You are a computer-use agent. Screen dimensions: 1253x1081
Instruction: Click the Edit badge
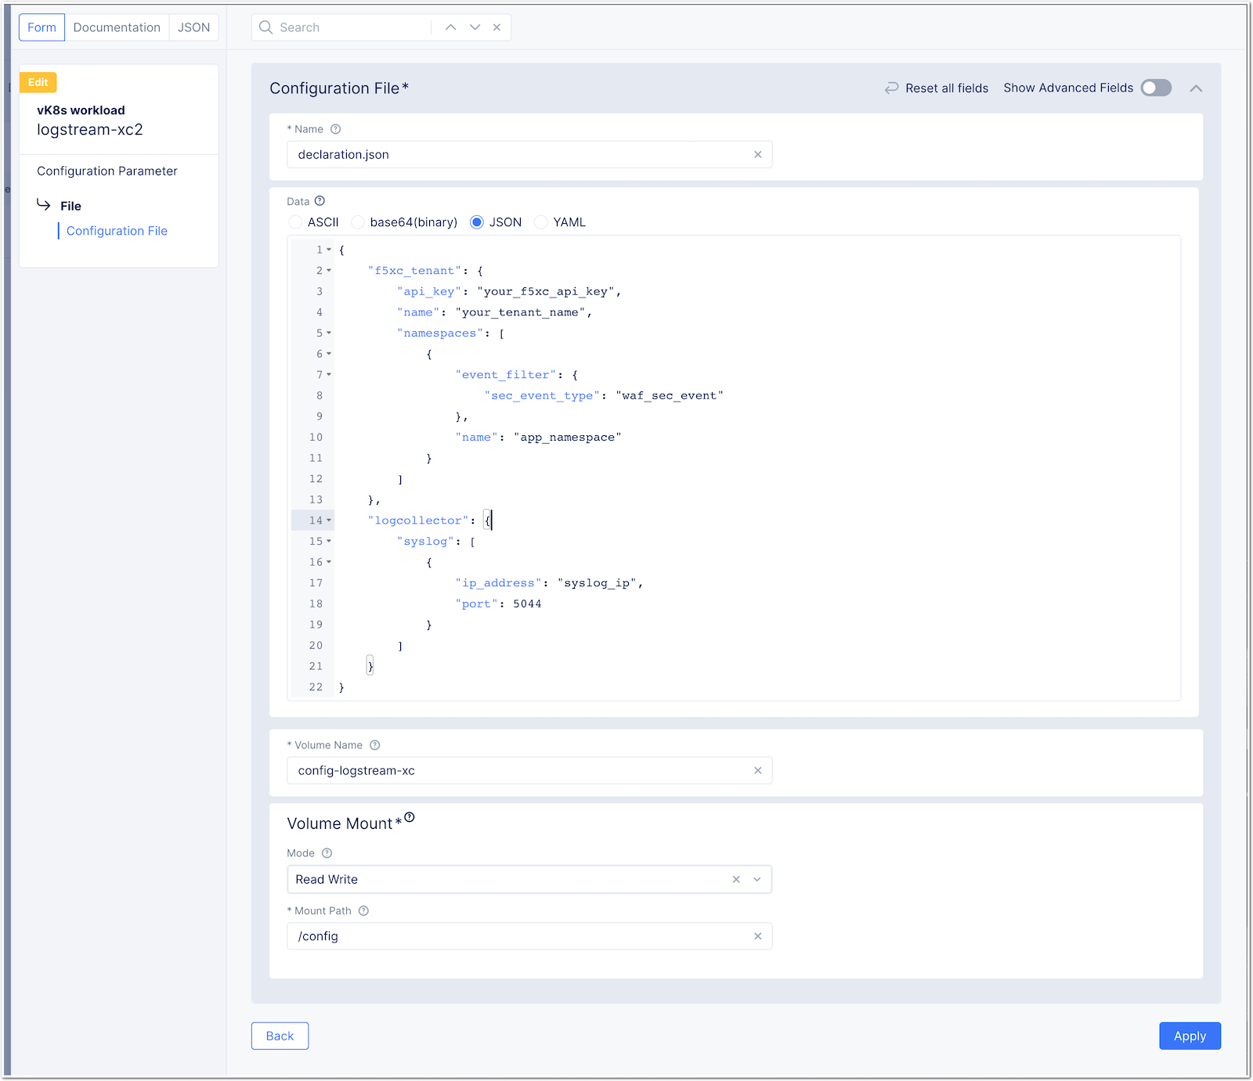(38, 82)
